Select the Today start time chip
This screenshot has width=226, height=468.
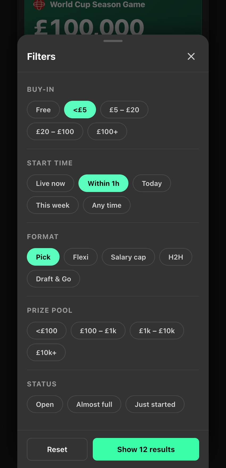(152, 183)
